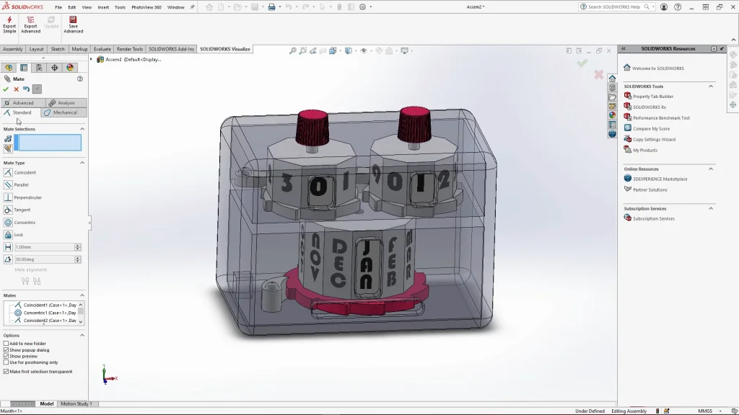Open the PhotoView 360 menu
The image size is (739, 415).
(x=145, y=6)
